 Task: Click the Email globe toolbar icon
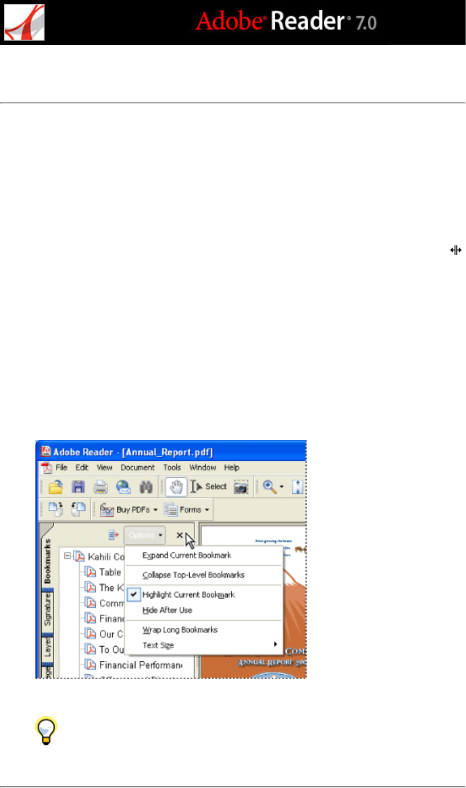(x=123, y=487)
